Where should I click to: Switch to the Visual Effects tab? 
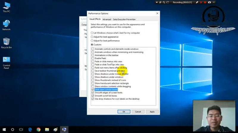tap(95, 19)
